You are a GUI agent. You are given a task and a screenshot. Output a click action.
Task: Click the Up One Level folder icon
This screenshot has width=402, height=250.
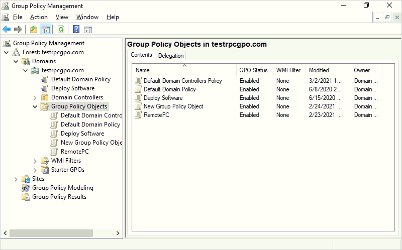(34, 30)
